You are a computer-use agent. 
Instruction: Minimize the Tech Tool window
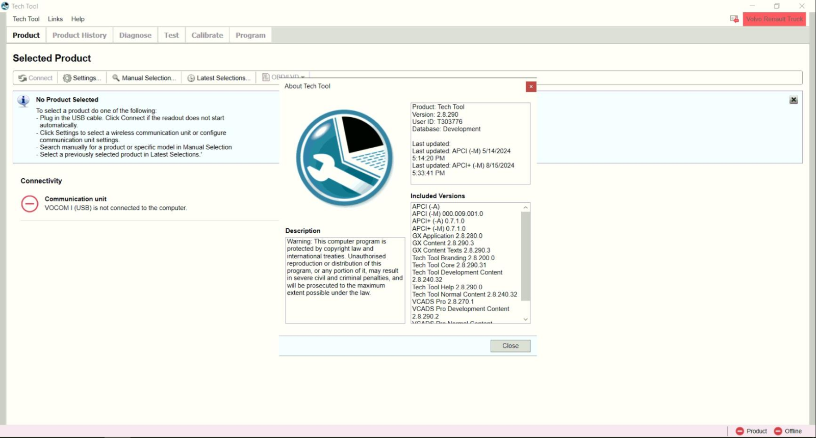(x=752, y=6)
